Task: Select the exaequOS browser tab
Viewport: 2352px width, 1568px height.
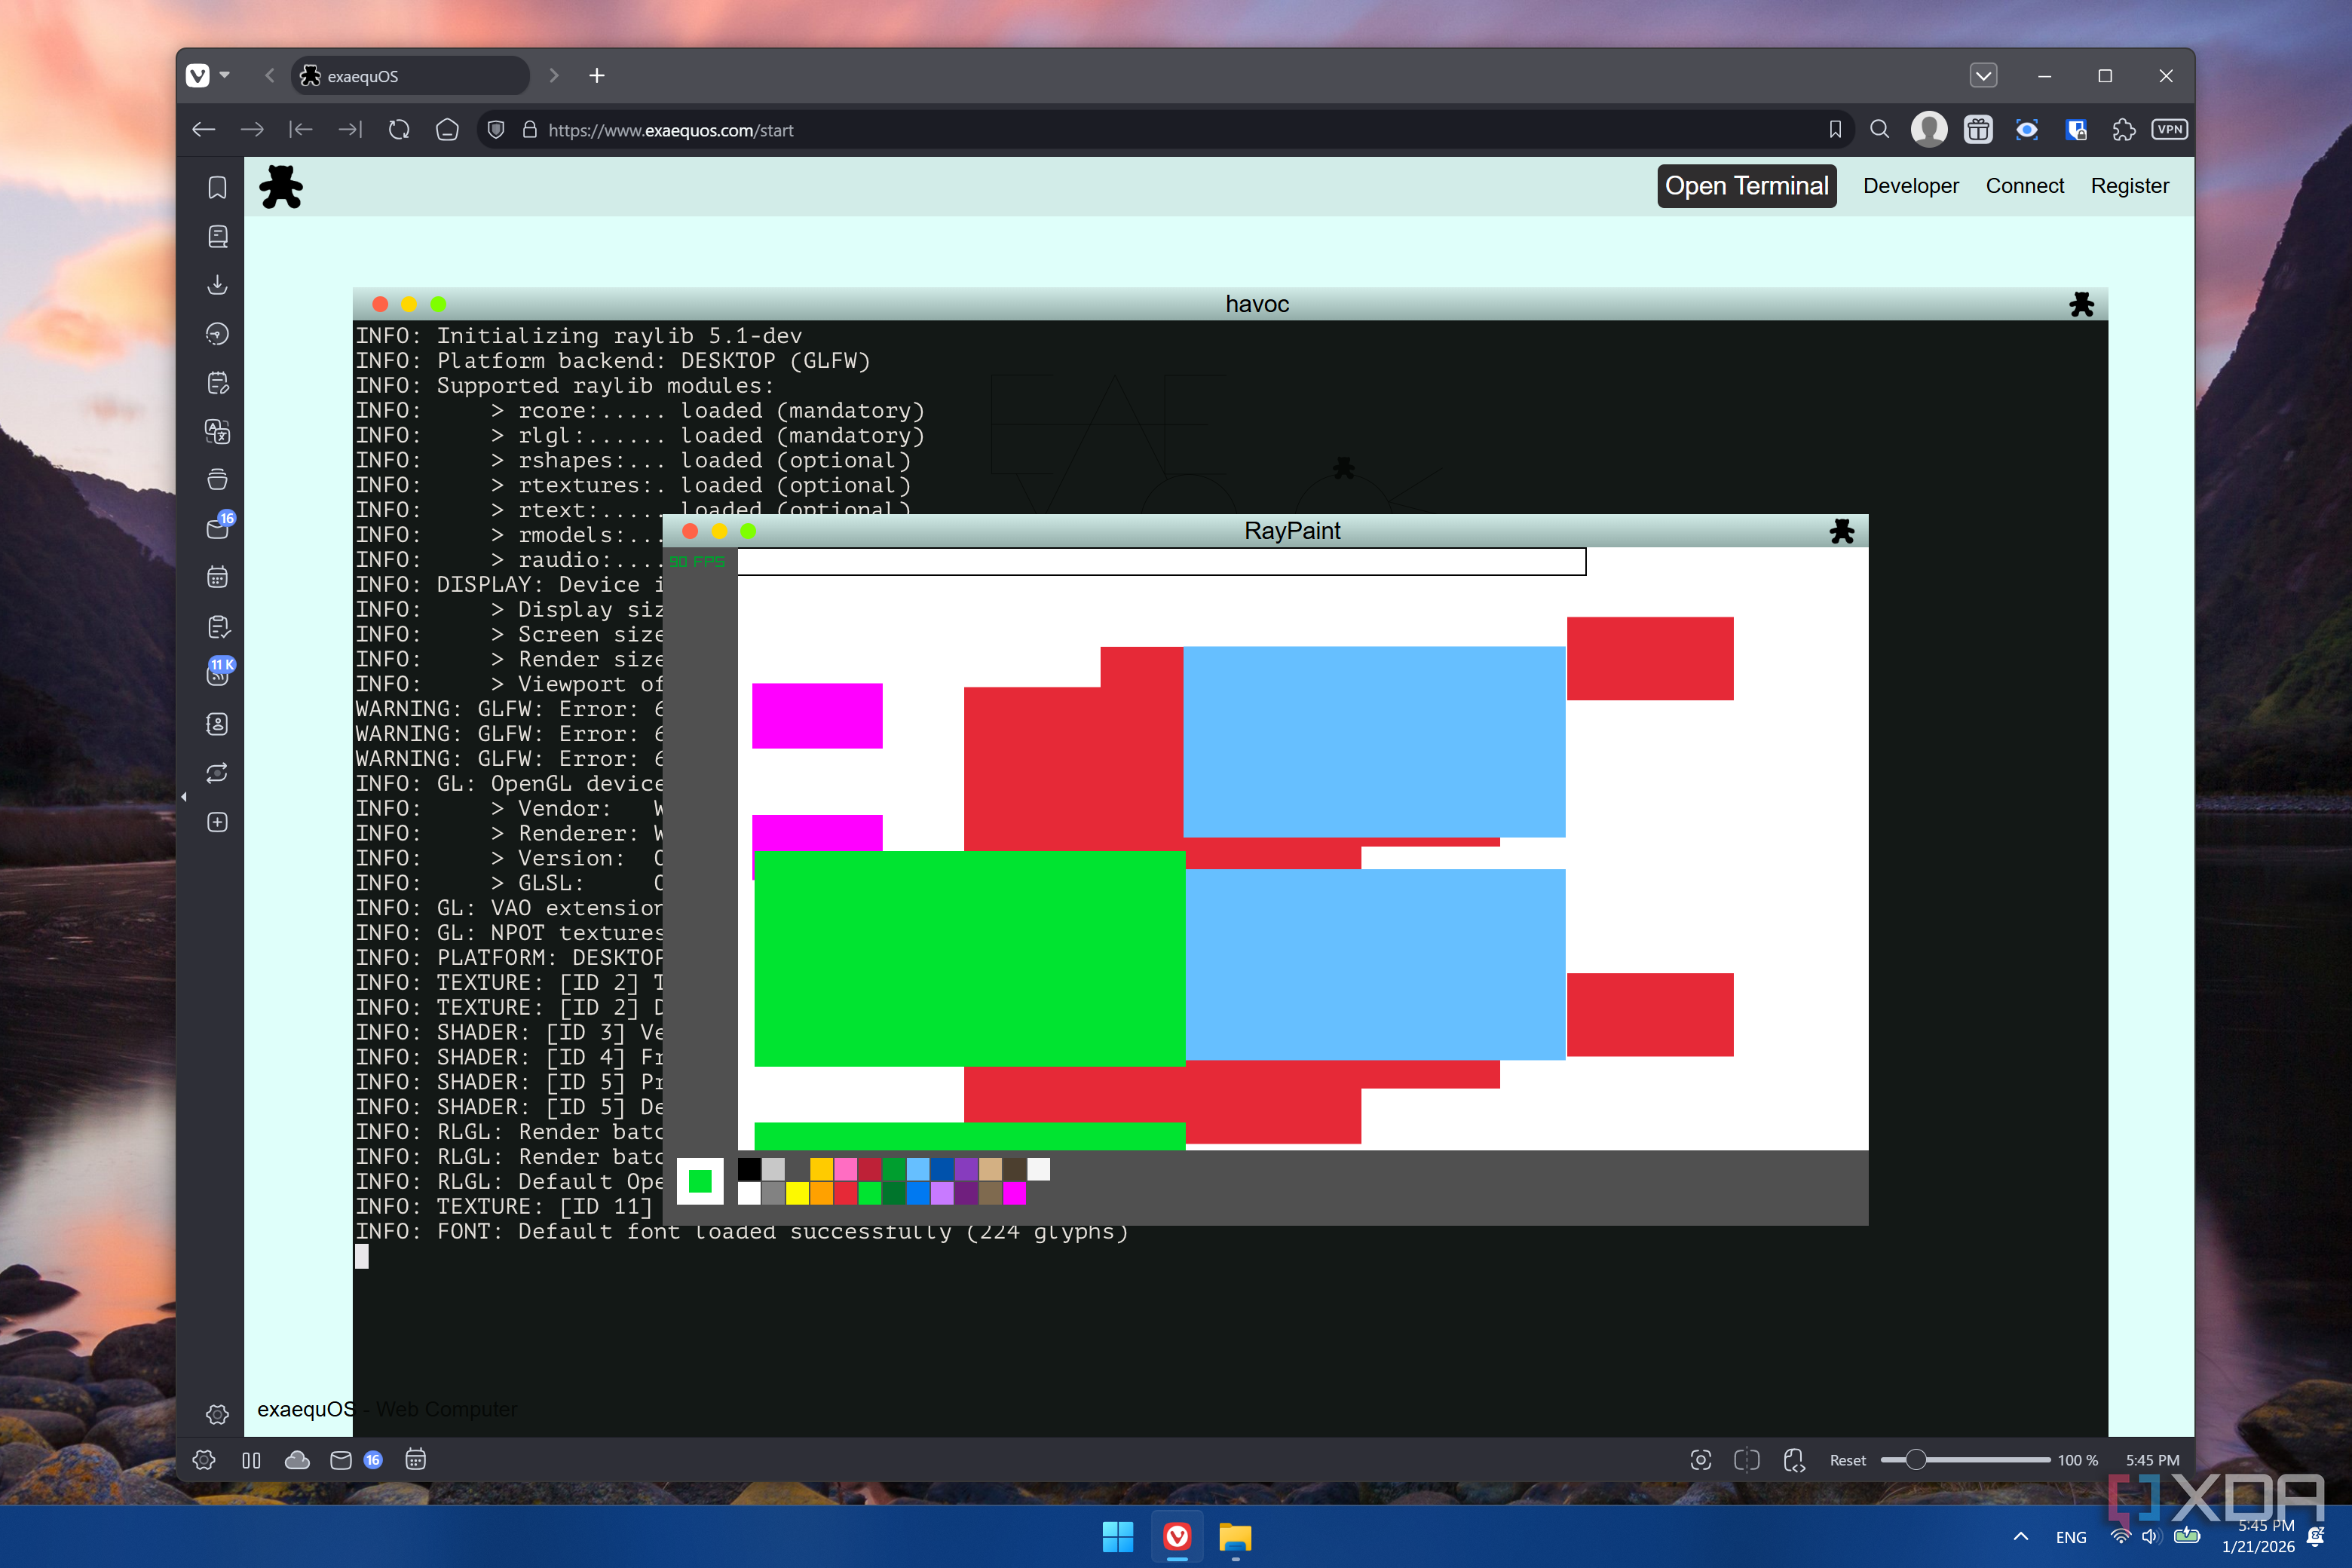Action: click(410, 76)
